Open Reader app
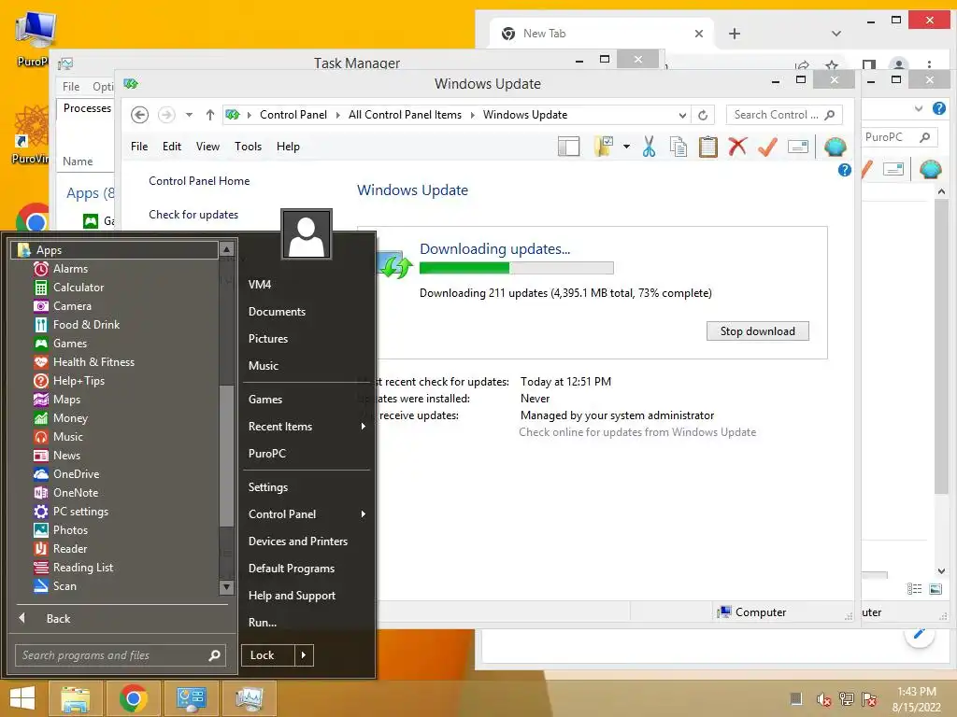The image size is (957, 717). click(x=61, y=549)
